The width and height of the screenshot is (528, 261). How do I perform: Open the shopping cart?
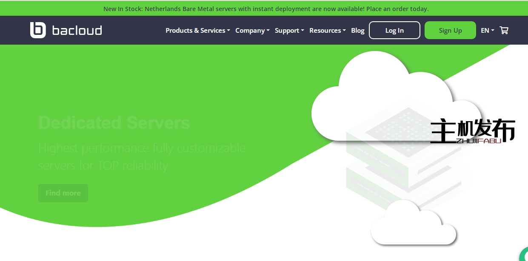[x=504, y=30]
